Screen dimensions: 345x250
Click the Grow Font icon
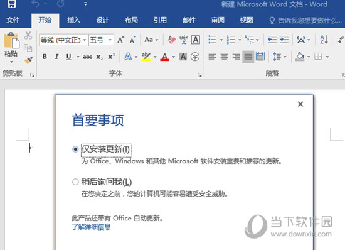pos(121,40)
